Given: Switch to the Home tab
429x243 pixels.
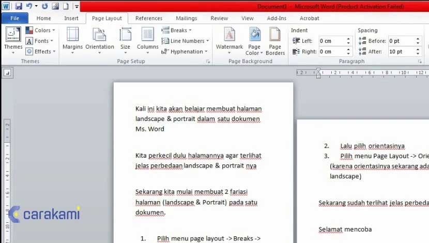Looking at the screenshot, I should tap(44, 18).
